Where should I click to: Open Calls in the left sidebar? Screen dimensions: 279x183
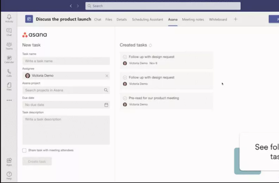tap(9, 73)
